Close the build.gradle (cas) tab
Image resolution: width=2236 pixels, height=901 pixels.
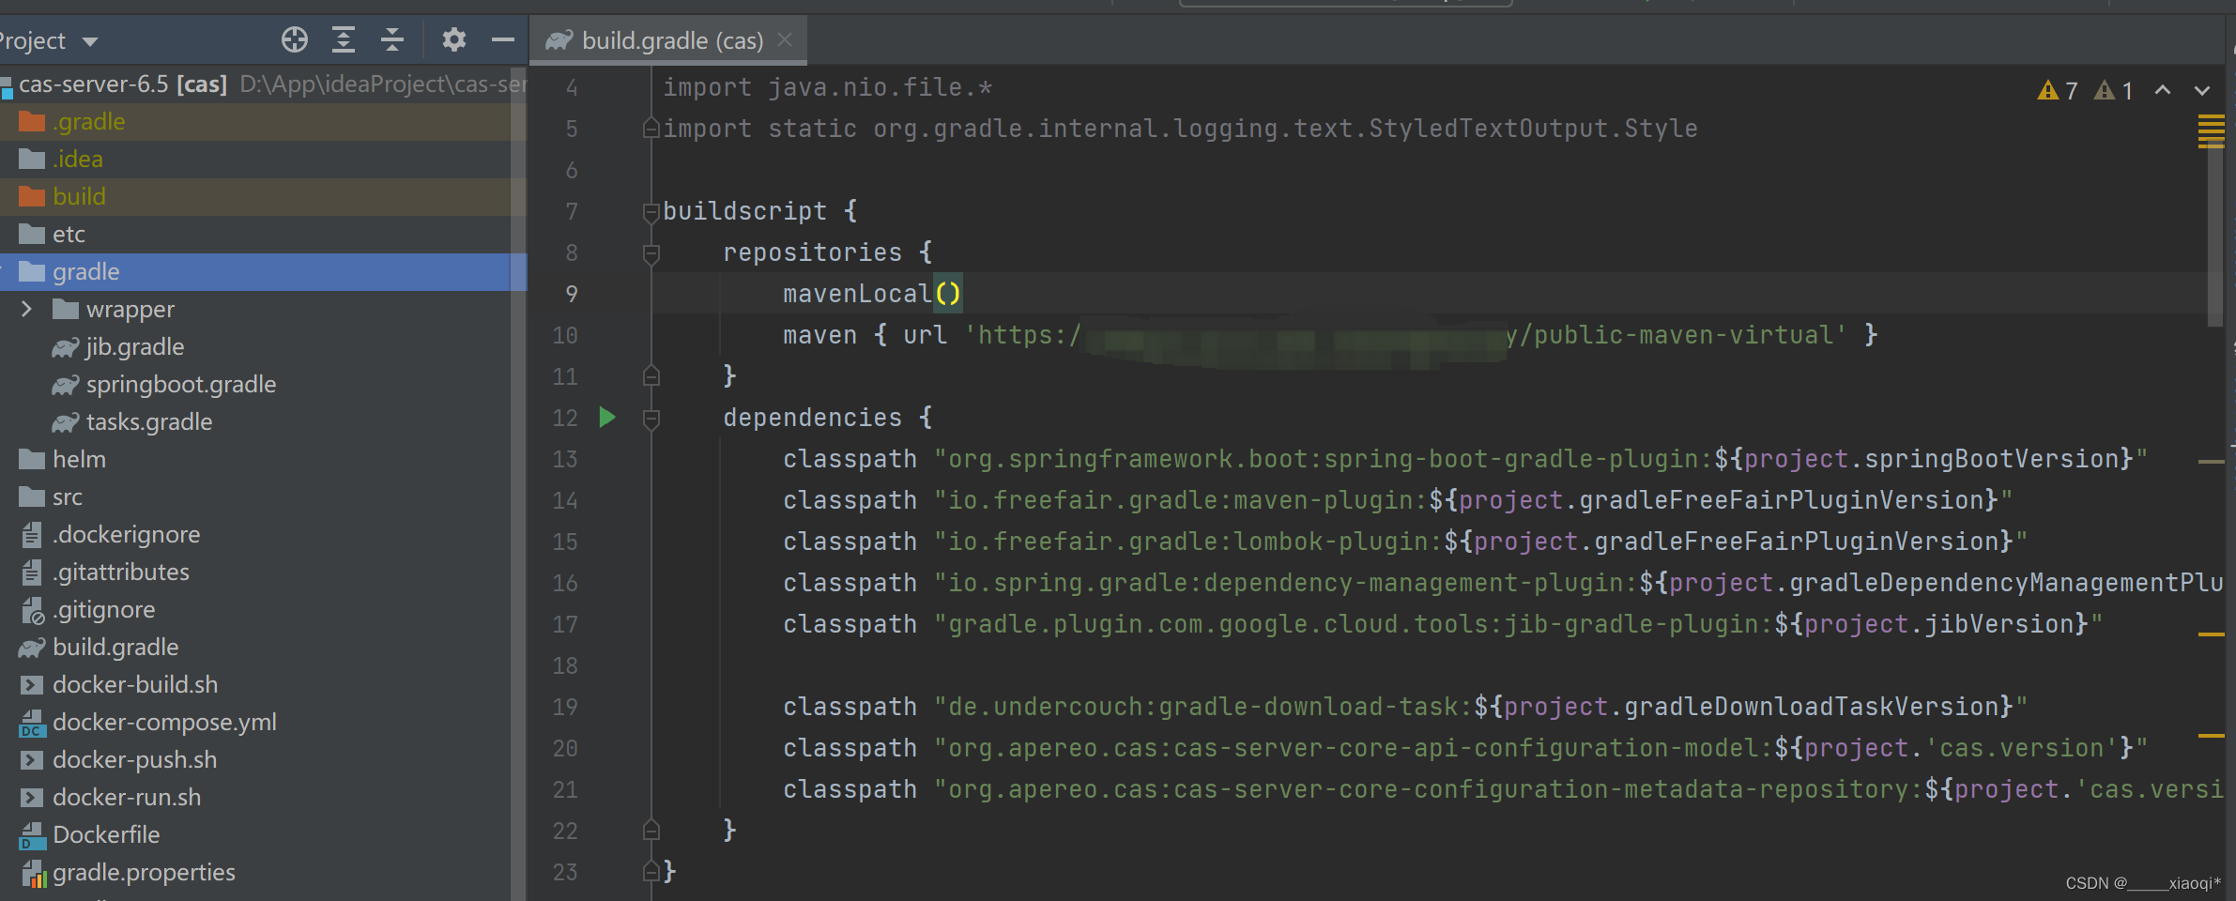point(786,39)
